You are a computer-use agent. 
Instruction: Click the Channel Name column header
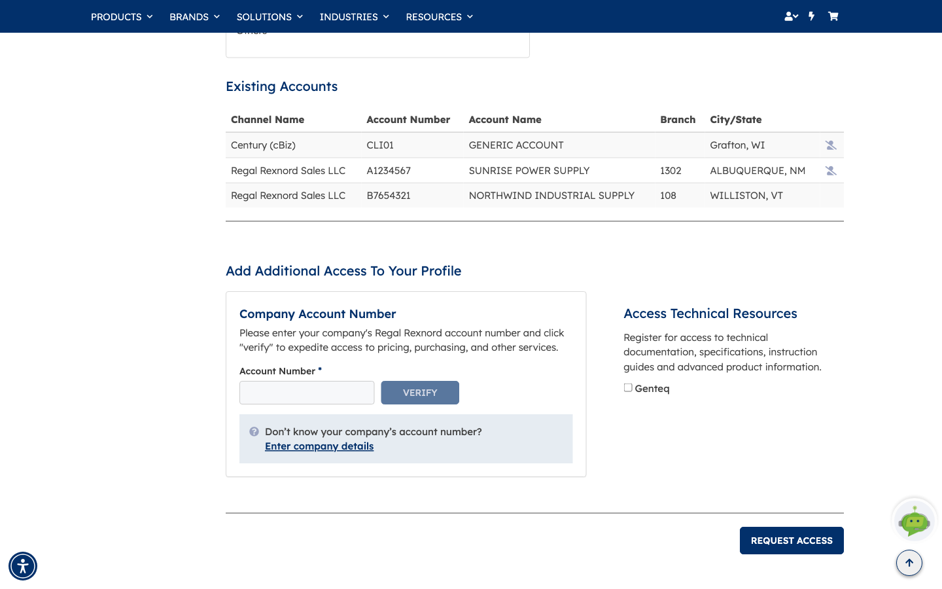pyautogui.click(x=268, y=120)
